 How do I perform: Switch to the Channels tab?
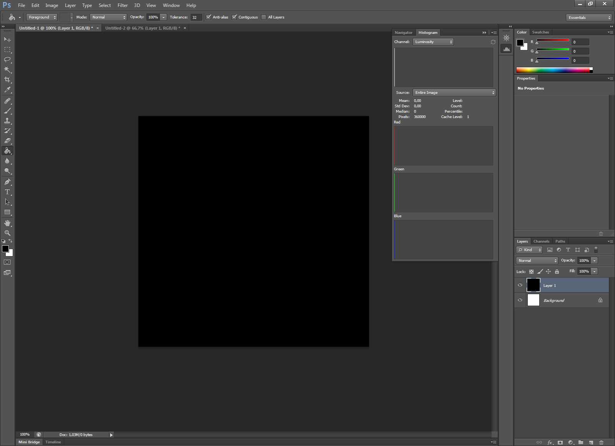(541, 241)
